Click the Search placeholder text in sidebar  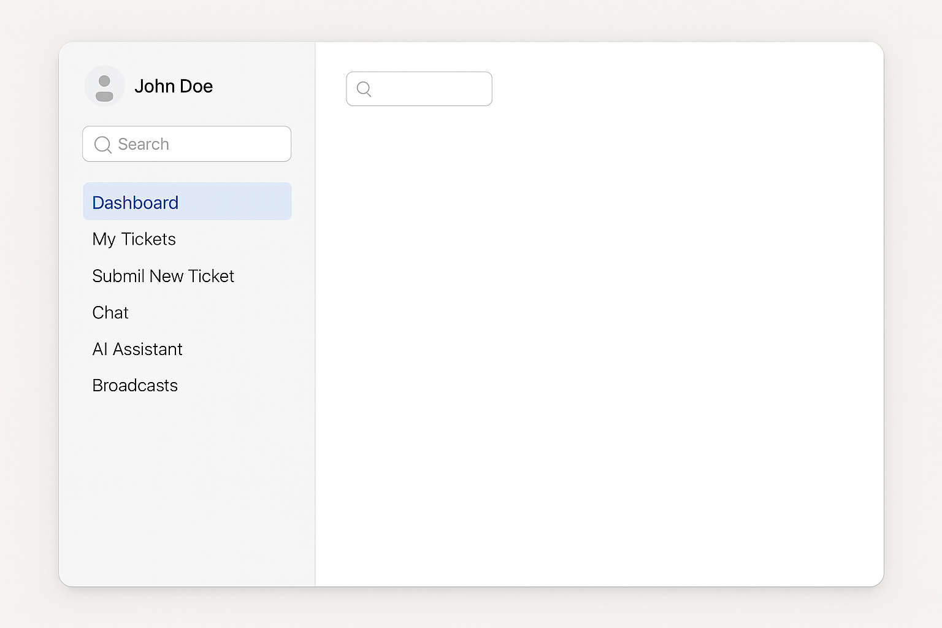click(x=144, y=144)
